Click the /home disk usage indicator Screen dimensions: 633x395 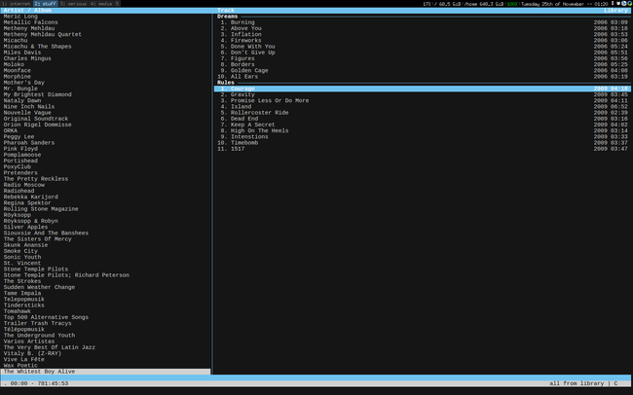coord(483,4)
